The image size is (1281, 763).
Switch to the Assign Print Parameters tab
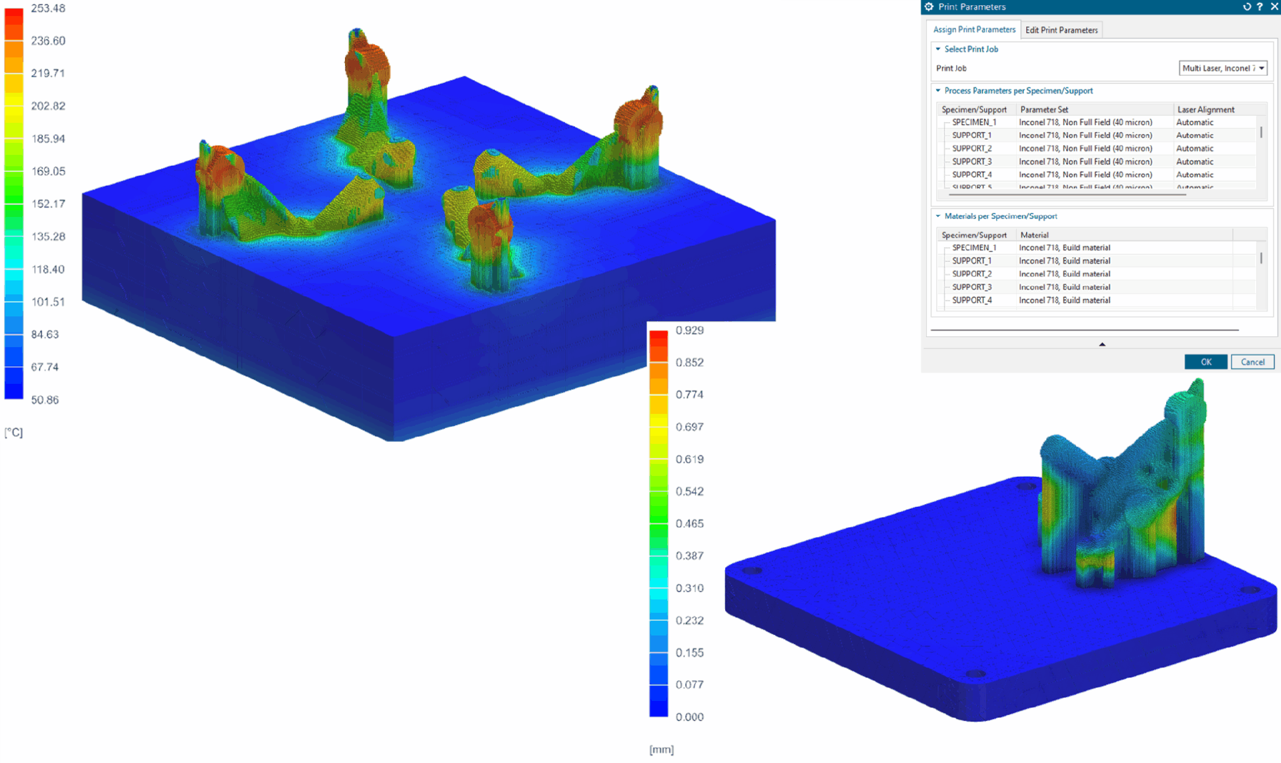click(x=973, y=29)
